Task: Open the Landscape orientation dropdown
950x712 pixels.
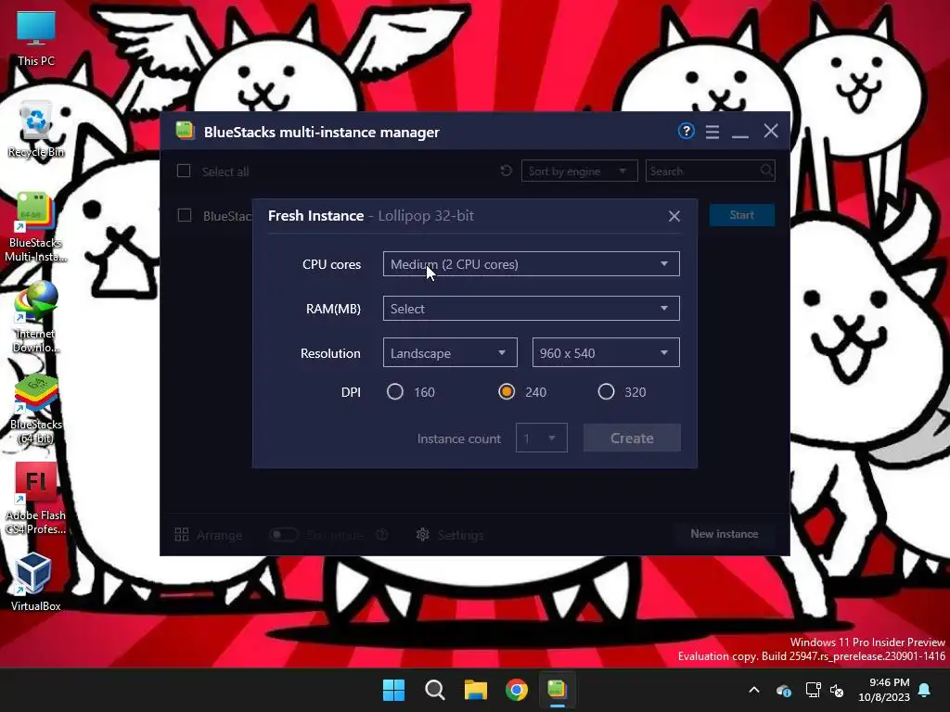Action: pyautogui.click(x=450, y=352)
